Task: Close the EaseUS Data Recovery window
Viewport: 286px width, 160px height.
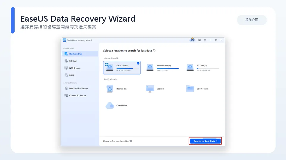Action: 221,40
